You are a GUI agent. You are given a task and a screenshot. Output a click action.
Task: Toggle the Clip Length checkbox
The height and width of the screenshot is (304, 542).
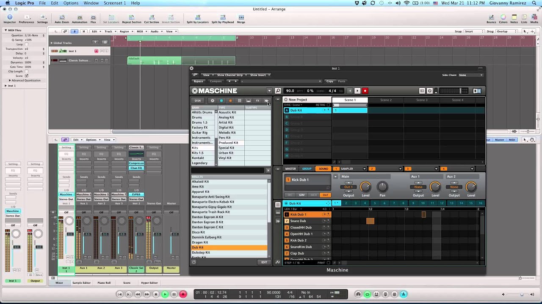[26, 71]
